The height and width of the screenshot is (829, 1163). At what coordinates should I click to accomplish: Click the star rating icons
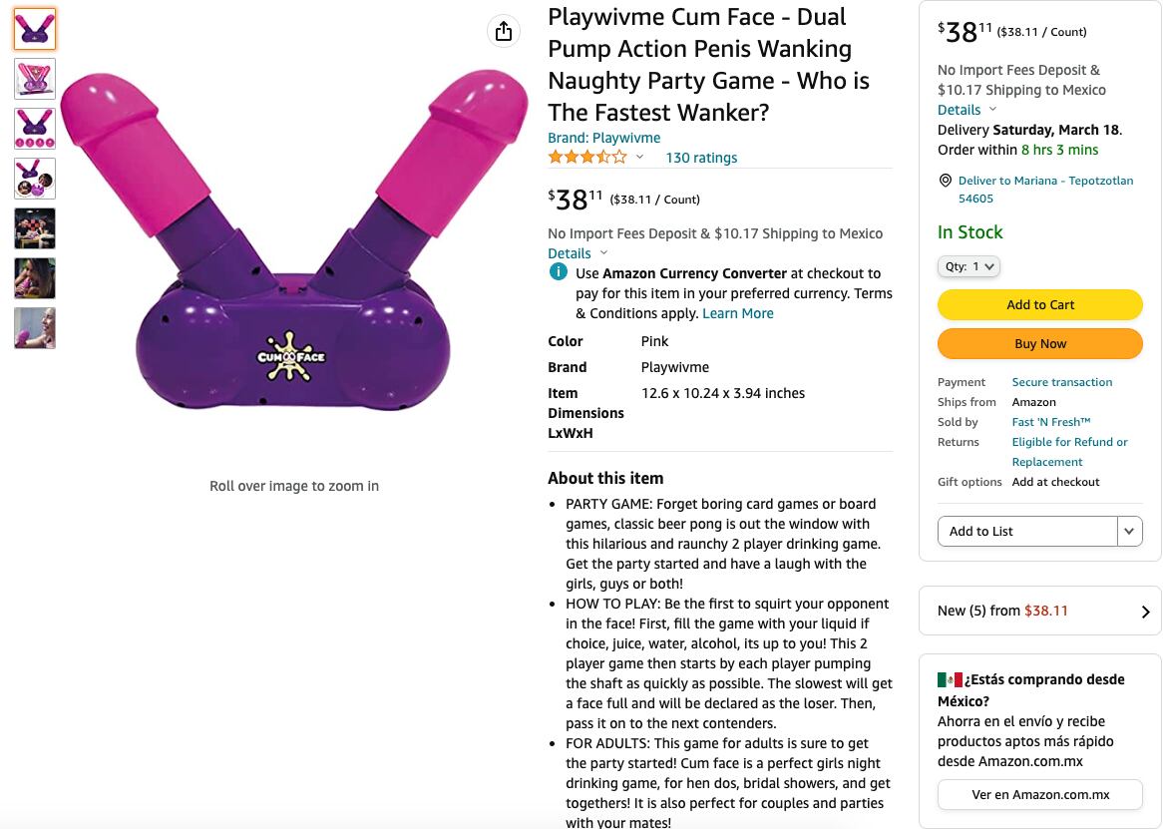point(586,157)
